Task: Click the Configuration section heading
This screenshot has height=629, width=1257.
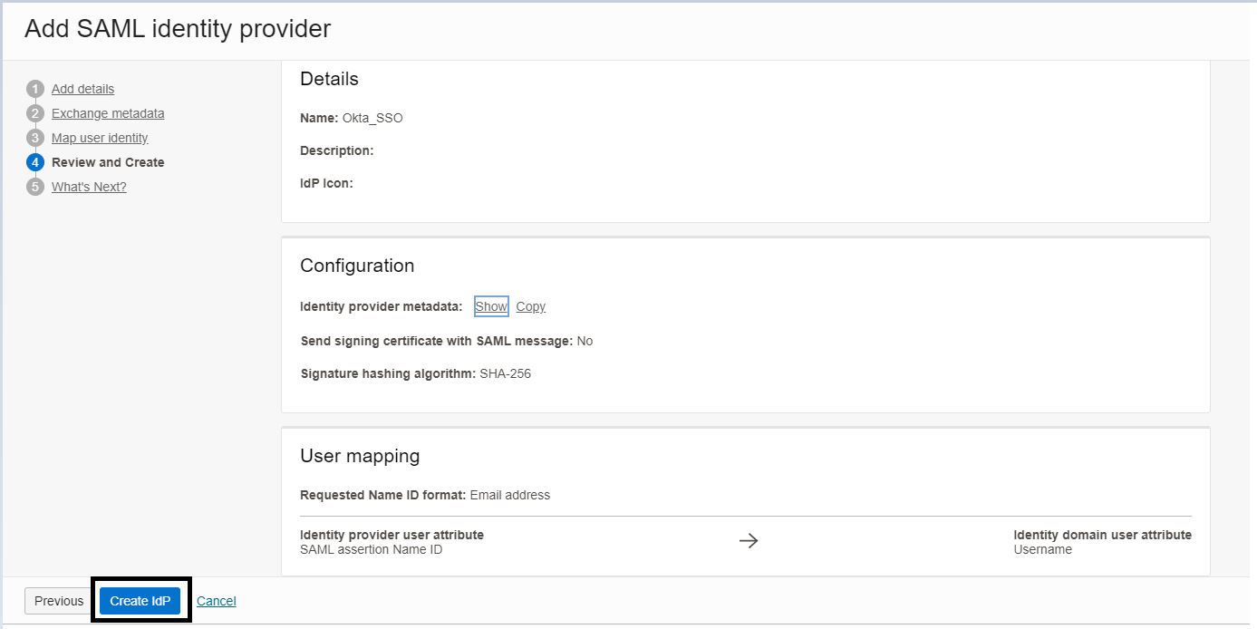Action: coord(357,266)
